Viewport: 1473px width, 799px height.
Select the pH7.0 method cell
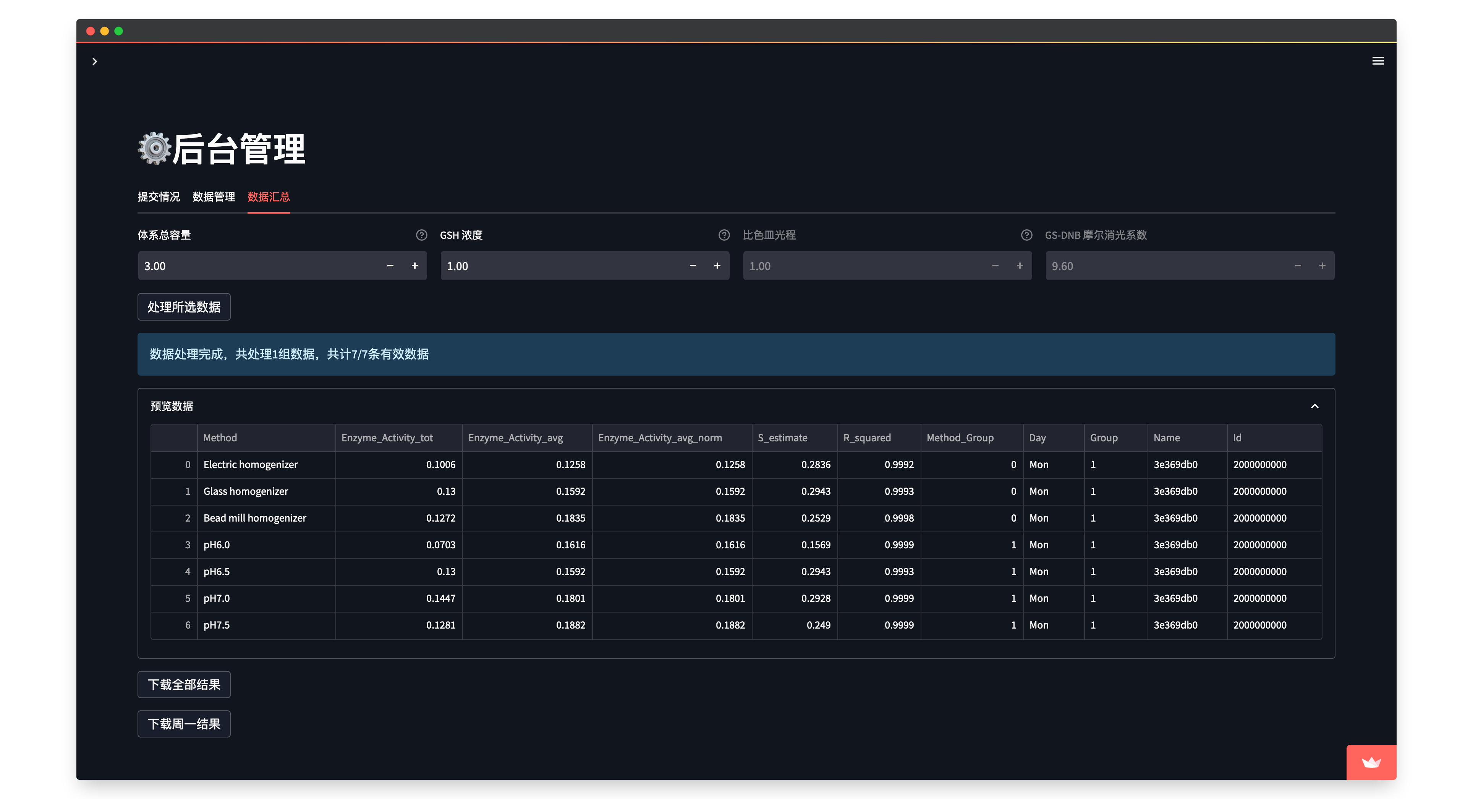[267, 599]
